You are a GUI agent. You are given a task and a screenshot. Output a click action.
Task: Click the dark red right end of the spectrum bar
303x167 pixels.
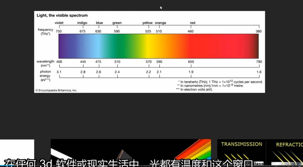tap(255, 46)
